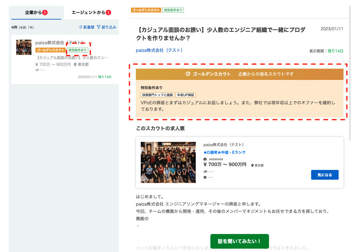Open paiza株式会社（テスト） company link in header
Image resolution: width=360 pixels, height=252 pixels.
159,50
